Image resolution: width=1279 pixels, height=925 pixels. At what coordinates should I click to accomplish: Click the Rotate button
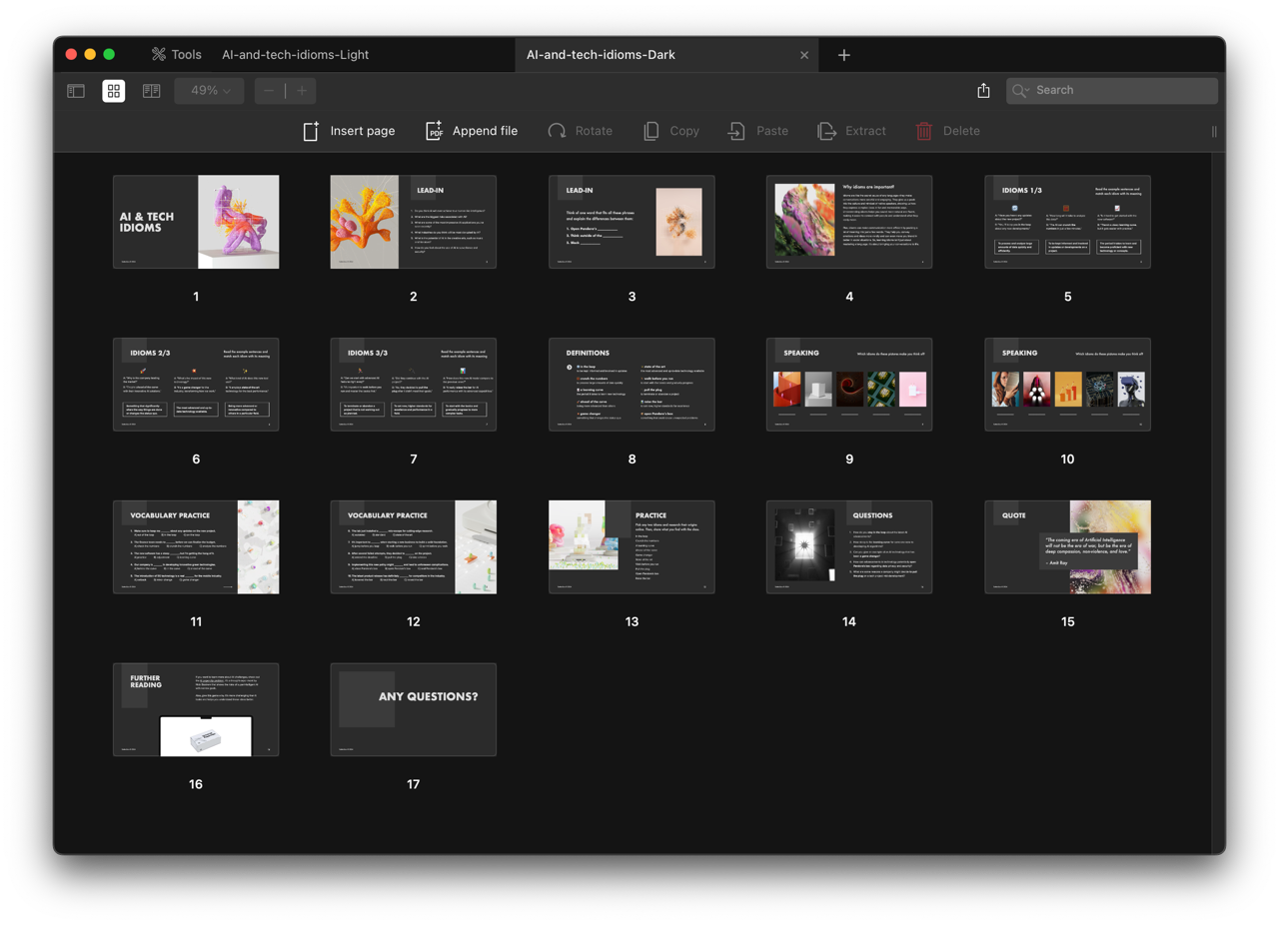click(x=581, y=131)
